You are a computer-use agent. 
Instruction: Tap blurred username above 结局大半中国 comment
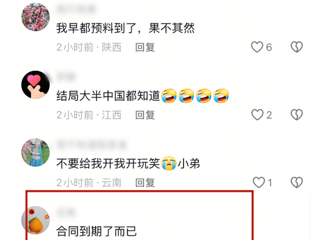click(x=66, y=77)
